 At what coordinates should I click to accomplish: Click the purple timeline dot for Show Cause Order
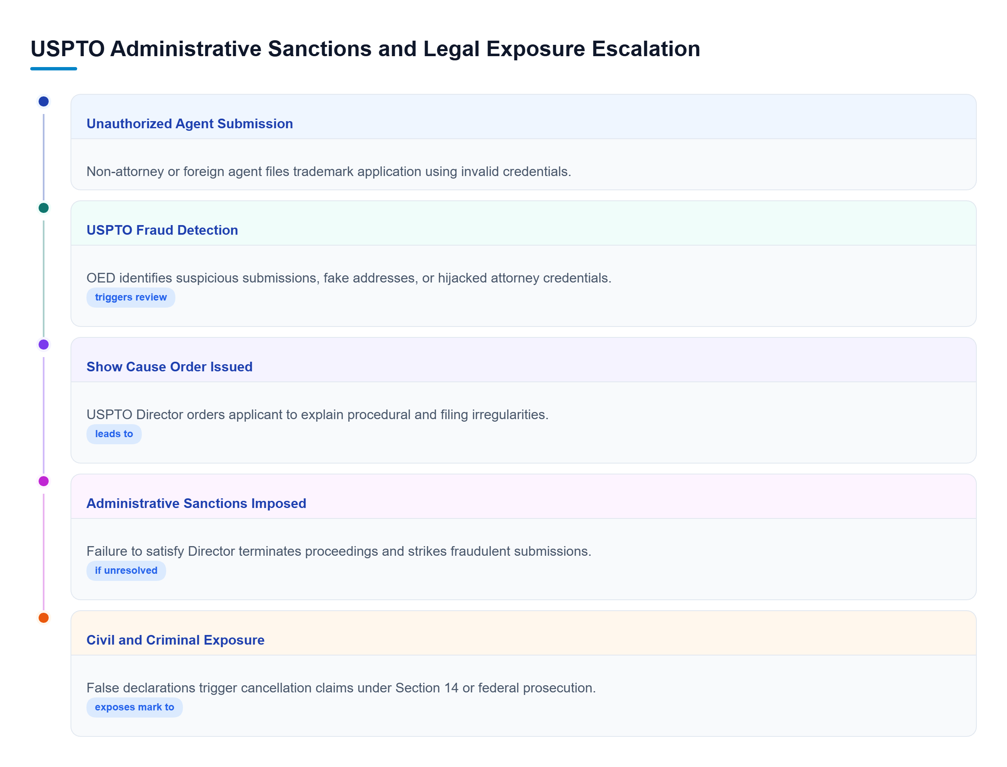43,344
